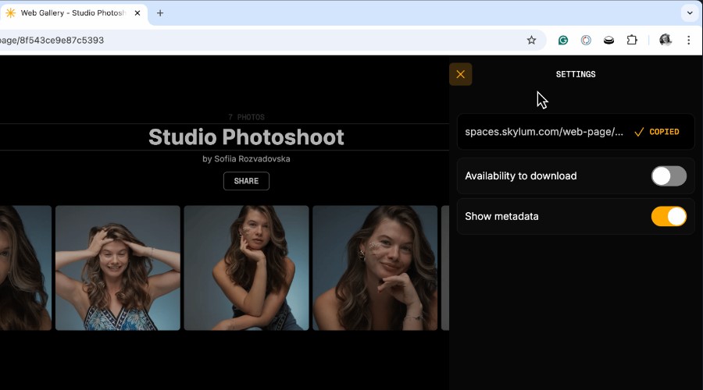Click the circular extension icon beside Grammarly
The height and width of the screenshot is (390, 703).
[586, 41]
